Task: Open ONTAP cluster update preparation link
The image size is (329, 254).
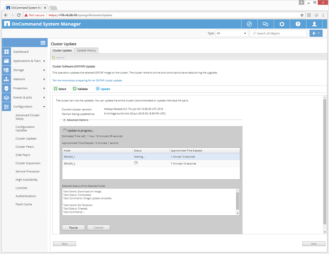Action: (x=87, y=80)
